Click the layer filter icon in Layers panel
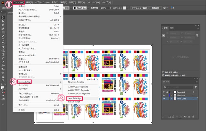206x131 pixels. pos(196,87)
